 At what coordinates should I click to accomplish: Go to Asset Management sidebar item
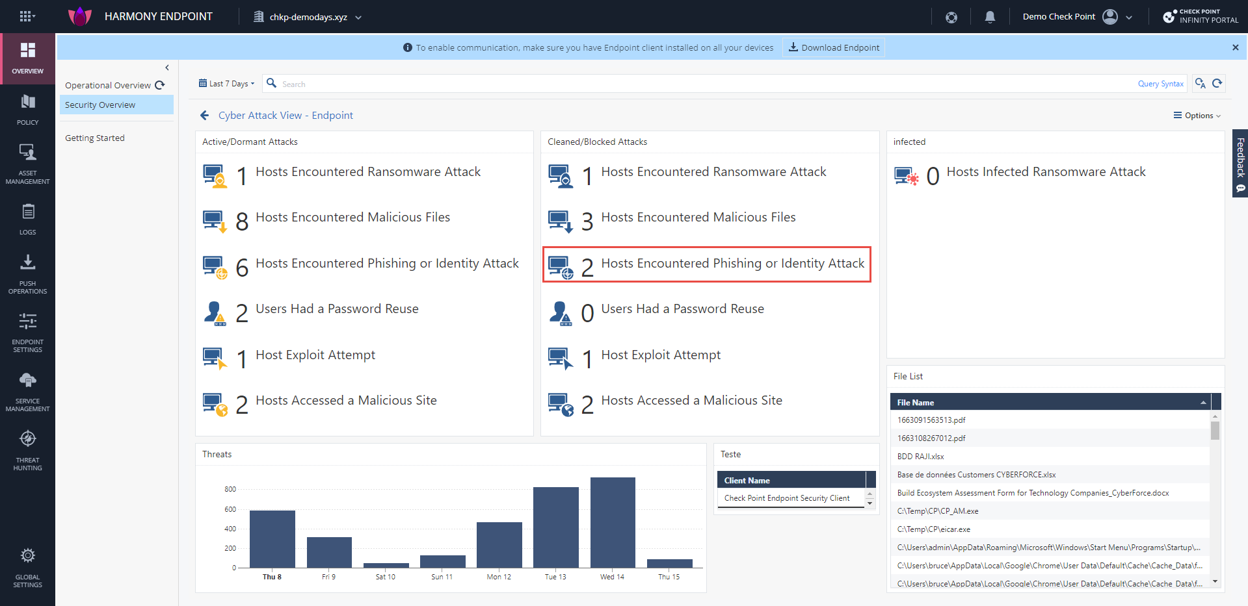tap(27, 164)
